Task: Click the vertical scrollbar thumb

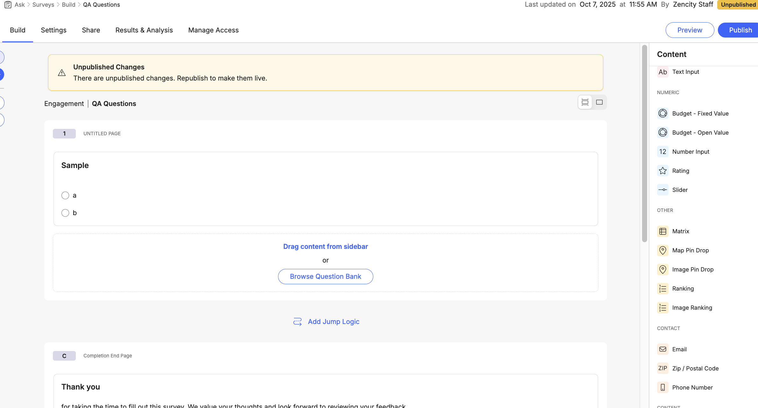Action: pyautogui.click(x=645, y=143)
